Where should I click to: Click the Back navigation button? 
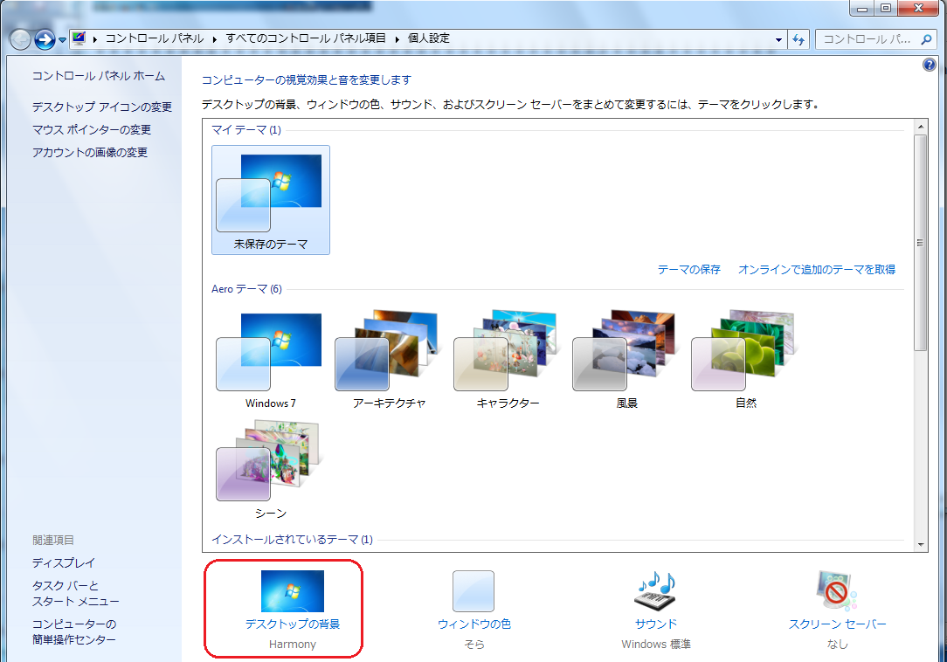pyautogui.click(x=20, y=40)
